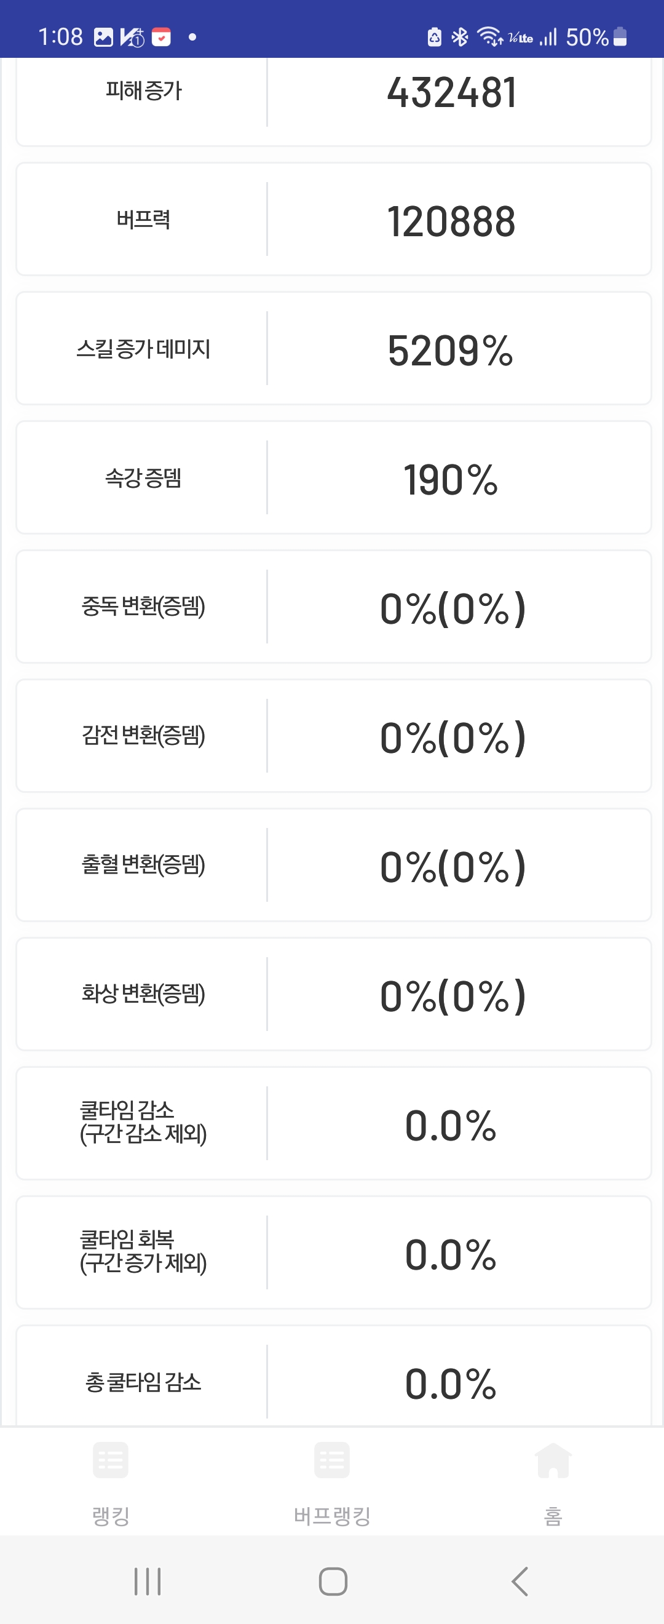The width and height of the screenshot is (664, 1624).
Task: Tap the 중독 변환(증뎀) label
Action: click(143, 607)
